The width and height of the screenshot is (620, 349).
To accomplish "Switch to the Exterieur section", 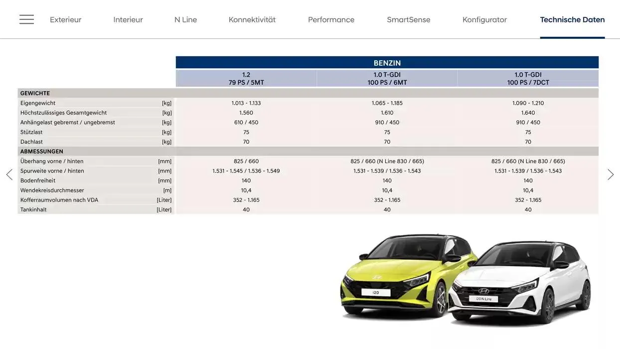I will click(x=65, y=19).
